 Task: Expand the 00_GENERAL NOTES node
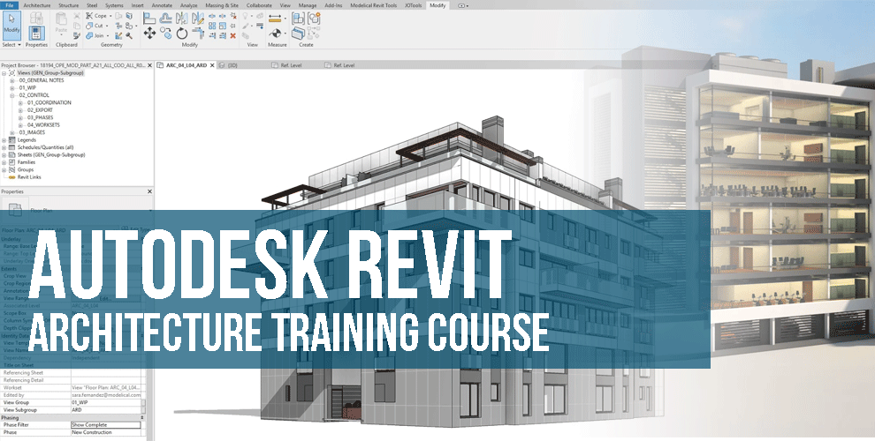pyautogui.click(x=12, y=80)
